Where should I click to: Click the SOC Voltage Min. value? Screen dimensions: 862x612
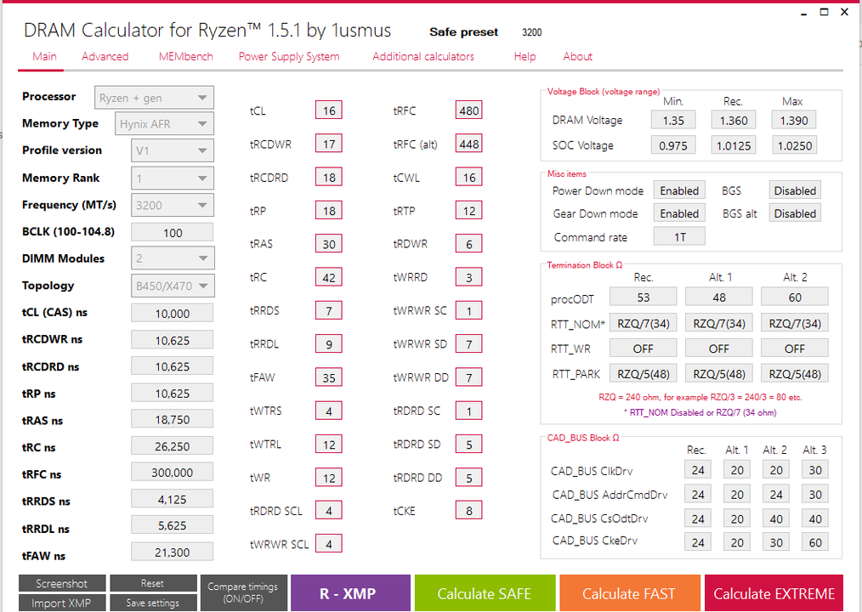click(673, 145)
